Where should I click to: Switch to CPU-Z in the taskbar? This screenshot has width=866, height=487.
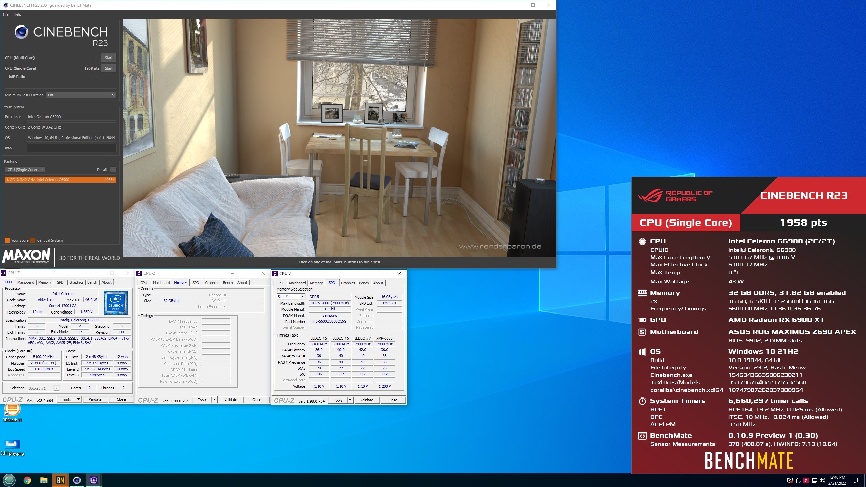pyautogui.click(x=94, y=480)
